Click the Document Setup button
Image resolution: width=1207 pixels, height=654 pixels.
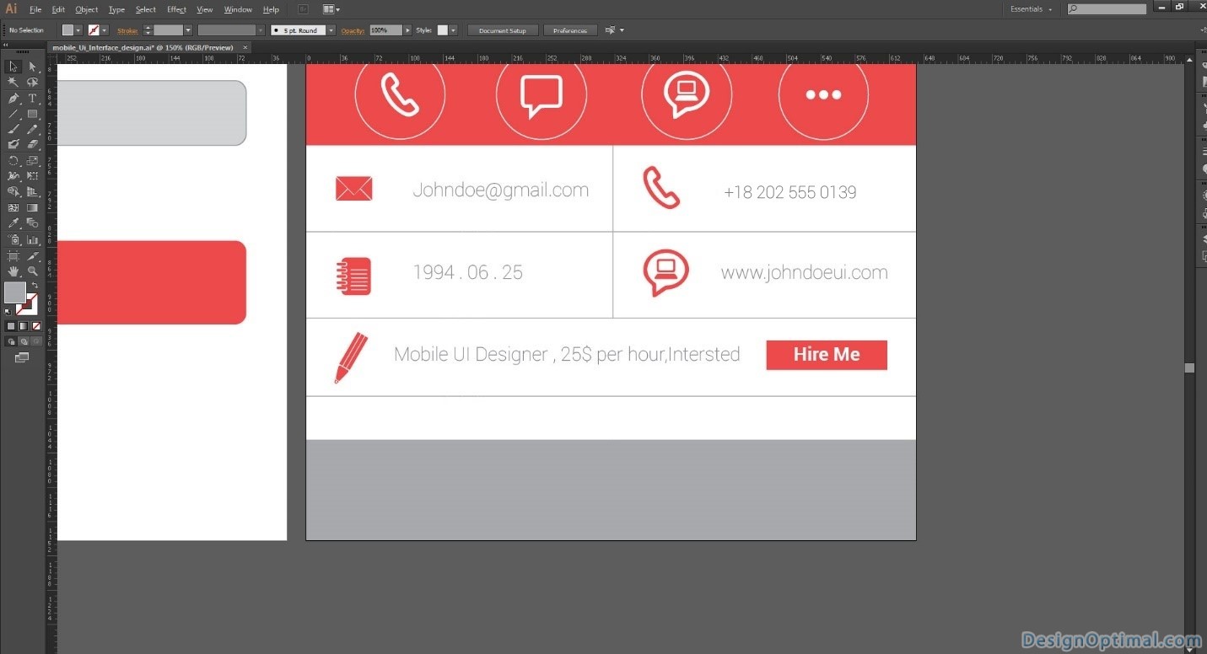pyautogui.click(x=502, y=30)
